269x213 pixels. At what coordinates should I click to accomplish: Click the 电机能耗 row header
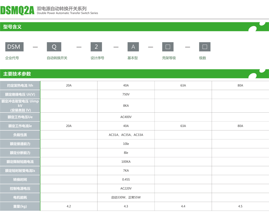20,197
